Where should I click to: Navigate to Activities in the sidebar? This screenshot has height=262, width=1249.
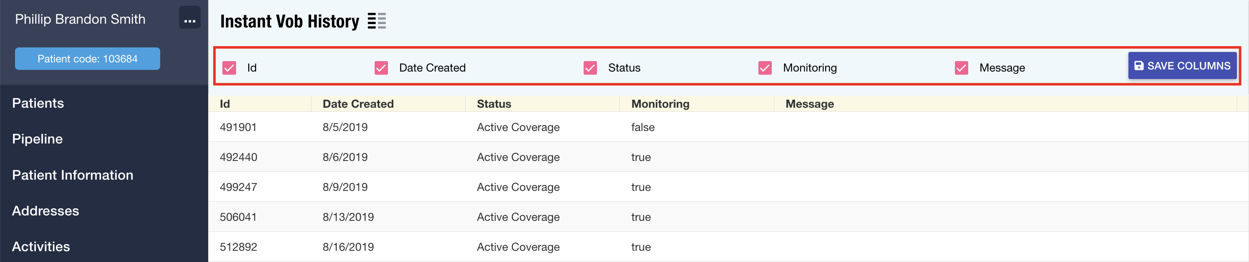(x=41, y=247)
